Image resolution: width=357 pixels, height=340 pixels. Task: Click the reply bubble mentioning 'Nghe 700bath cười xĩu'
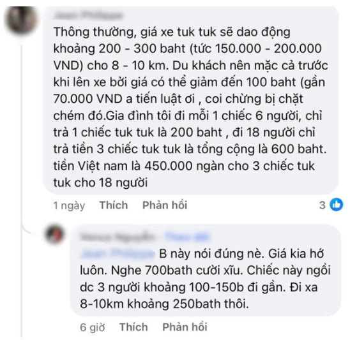click(206, 270)
